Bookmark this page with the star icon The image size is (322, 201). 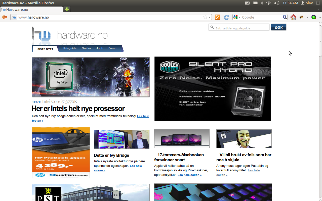coord(205,17)
